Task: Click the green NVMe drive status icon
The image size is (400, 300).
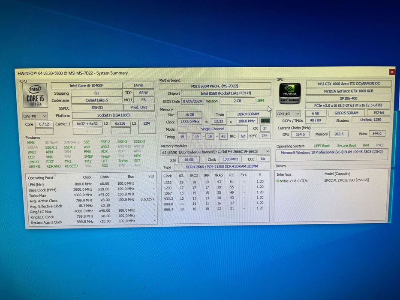Action: (277, 181)
